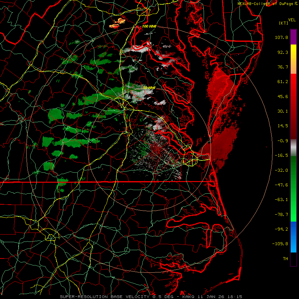
Task: Select the 45.6 legend value
Action: 283,96
